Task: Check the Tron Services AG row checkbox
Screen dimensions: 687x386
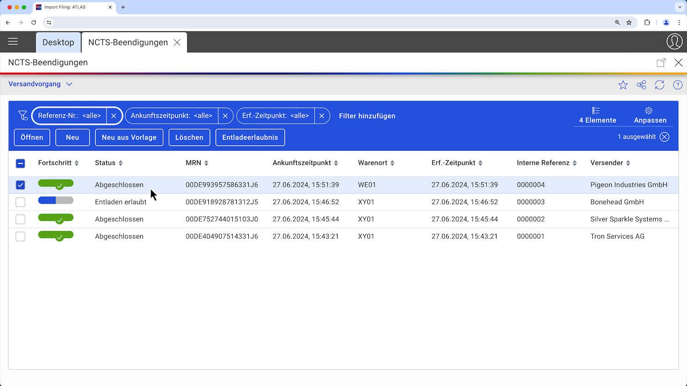Action: [x=20, y=237]
